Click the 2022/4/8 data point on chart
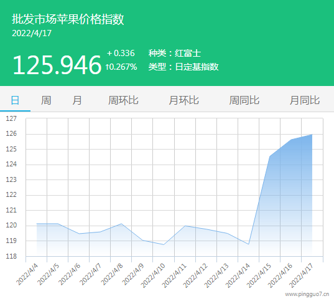The height and width of the screenshot is (301, 334). click(x=121, y=224)
